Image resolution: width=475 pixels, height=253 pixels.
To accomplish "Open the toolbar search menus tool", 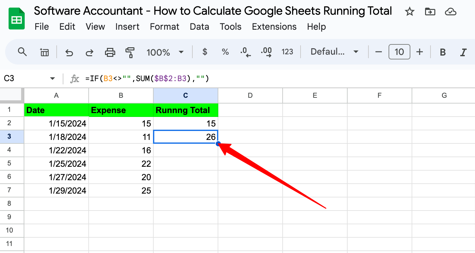I will [x=22, y=52].
